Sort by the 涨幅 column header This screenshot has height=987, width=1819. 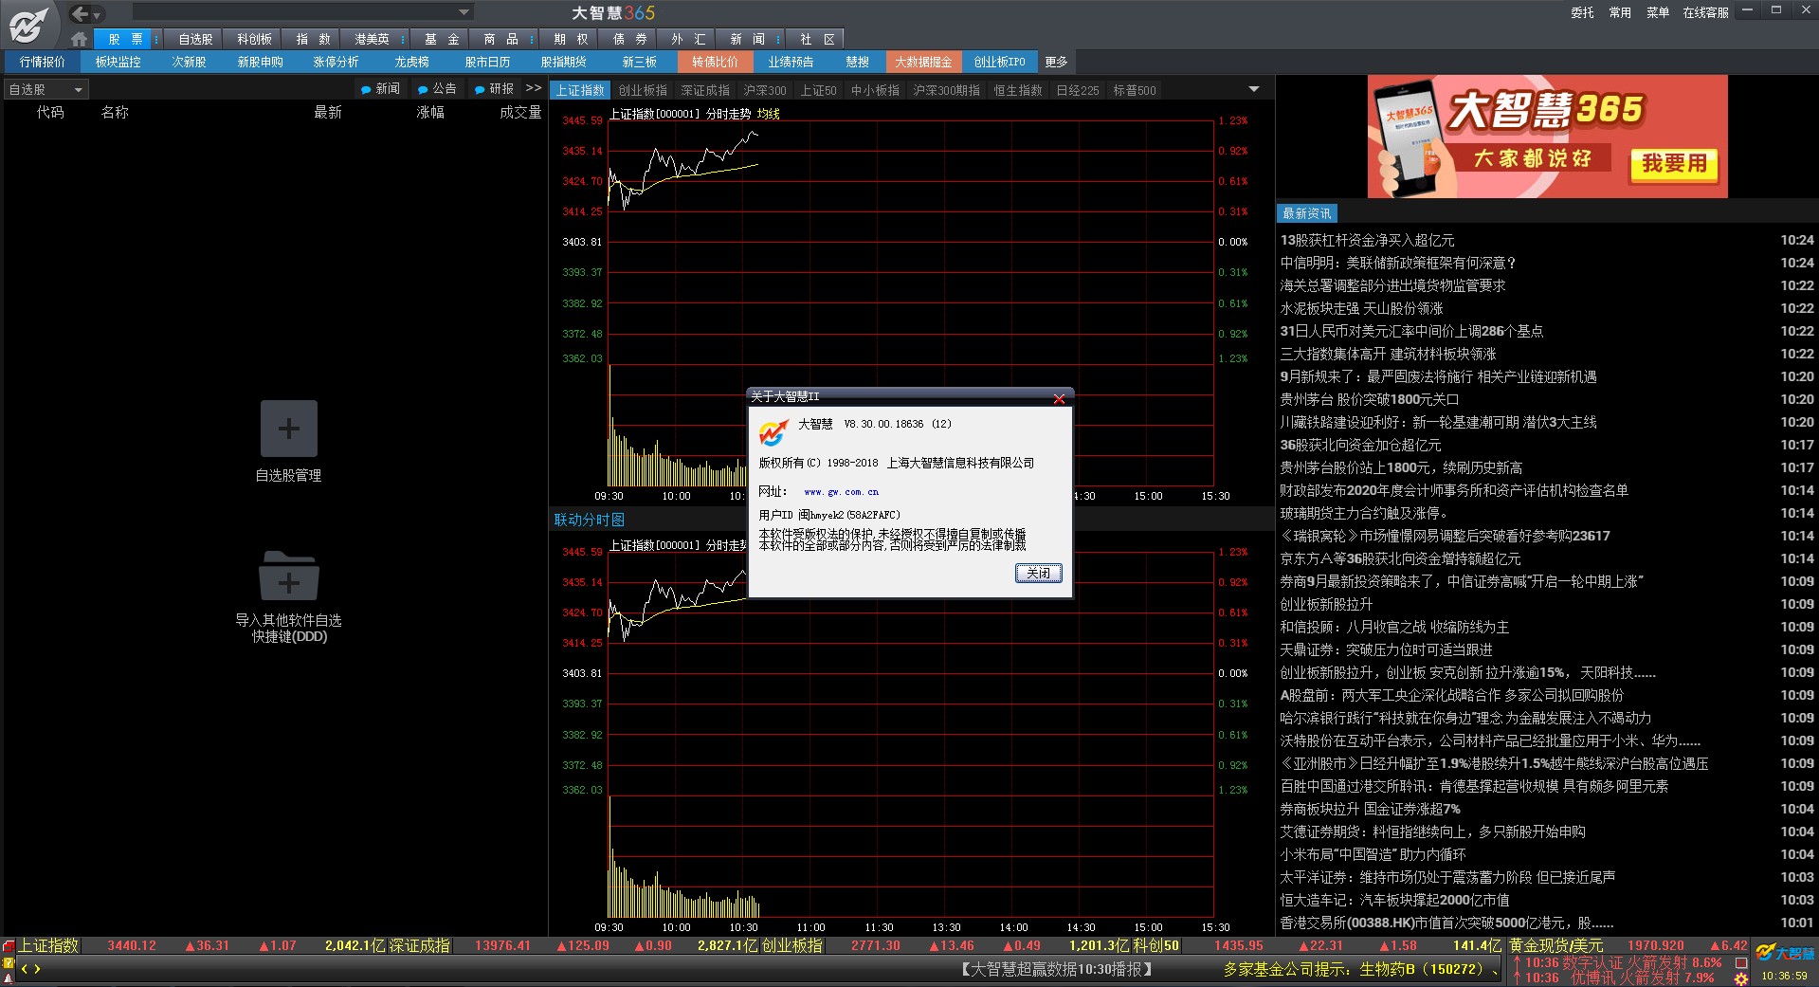coord(430,112)
